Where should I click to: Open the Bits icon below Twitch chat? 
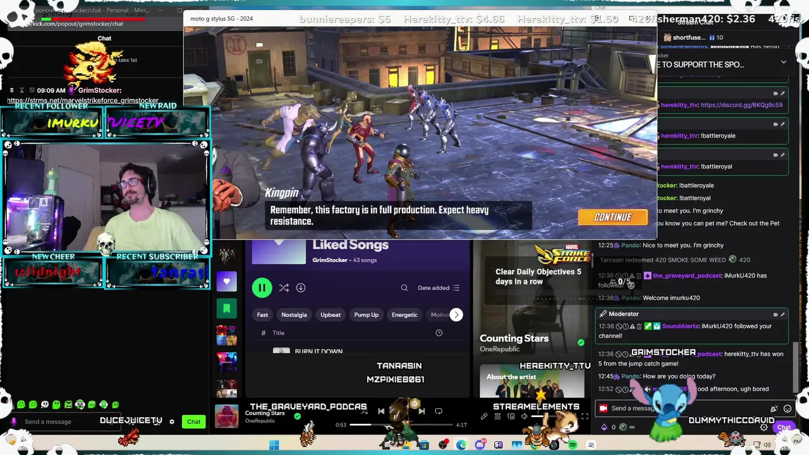click(x=604, y=427)
